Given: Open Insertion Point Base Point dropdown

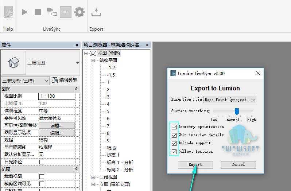Looking at the screenshot, I should point(230,100).
